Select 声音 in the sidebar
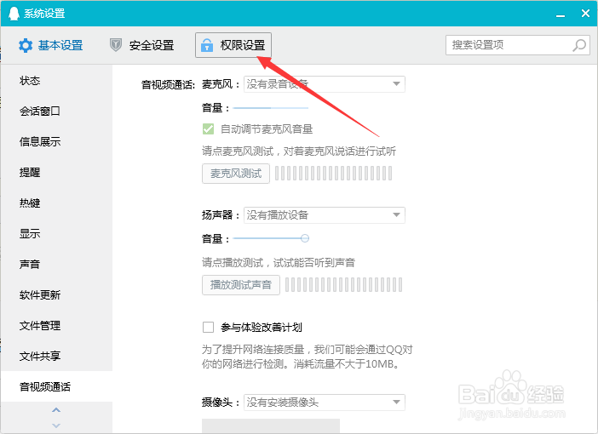The image size is (598, 434). (x=56, y=264)
